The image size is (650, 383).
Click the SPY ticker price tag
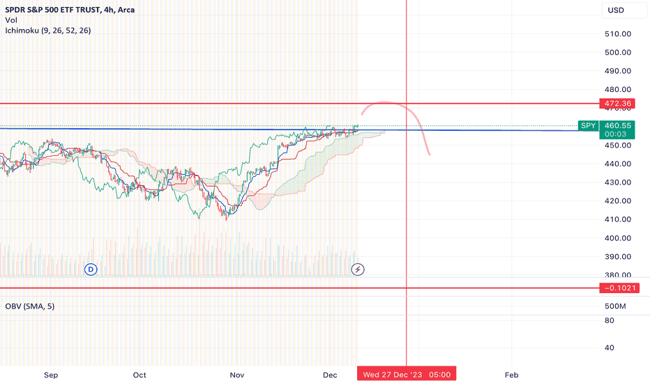click(588, 125)
